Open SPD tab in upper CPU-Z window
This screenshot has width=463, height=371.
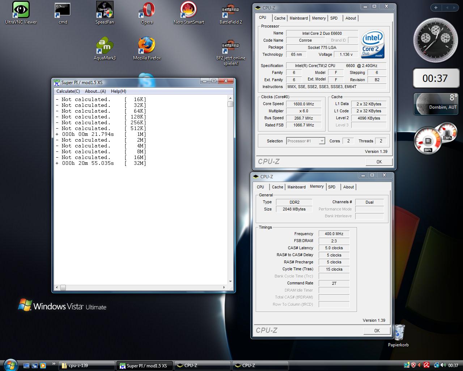[334, 18]
